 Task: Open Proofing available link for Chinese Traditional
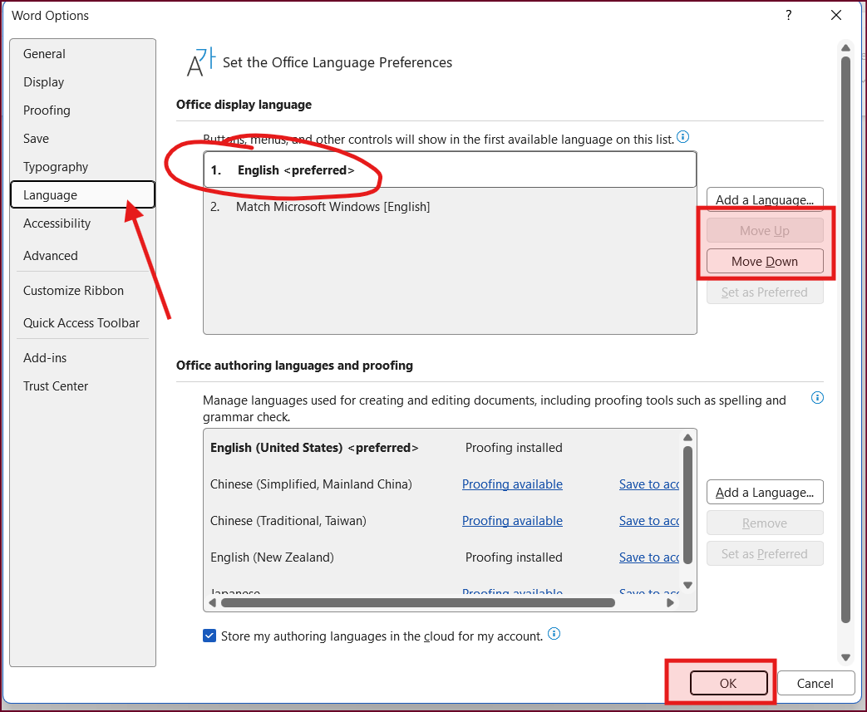pyautogui.click(x=512, y=521)
